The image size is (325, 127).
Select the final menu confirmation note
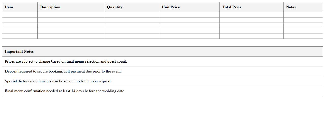tap(65, 91)
